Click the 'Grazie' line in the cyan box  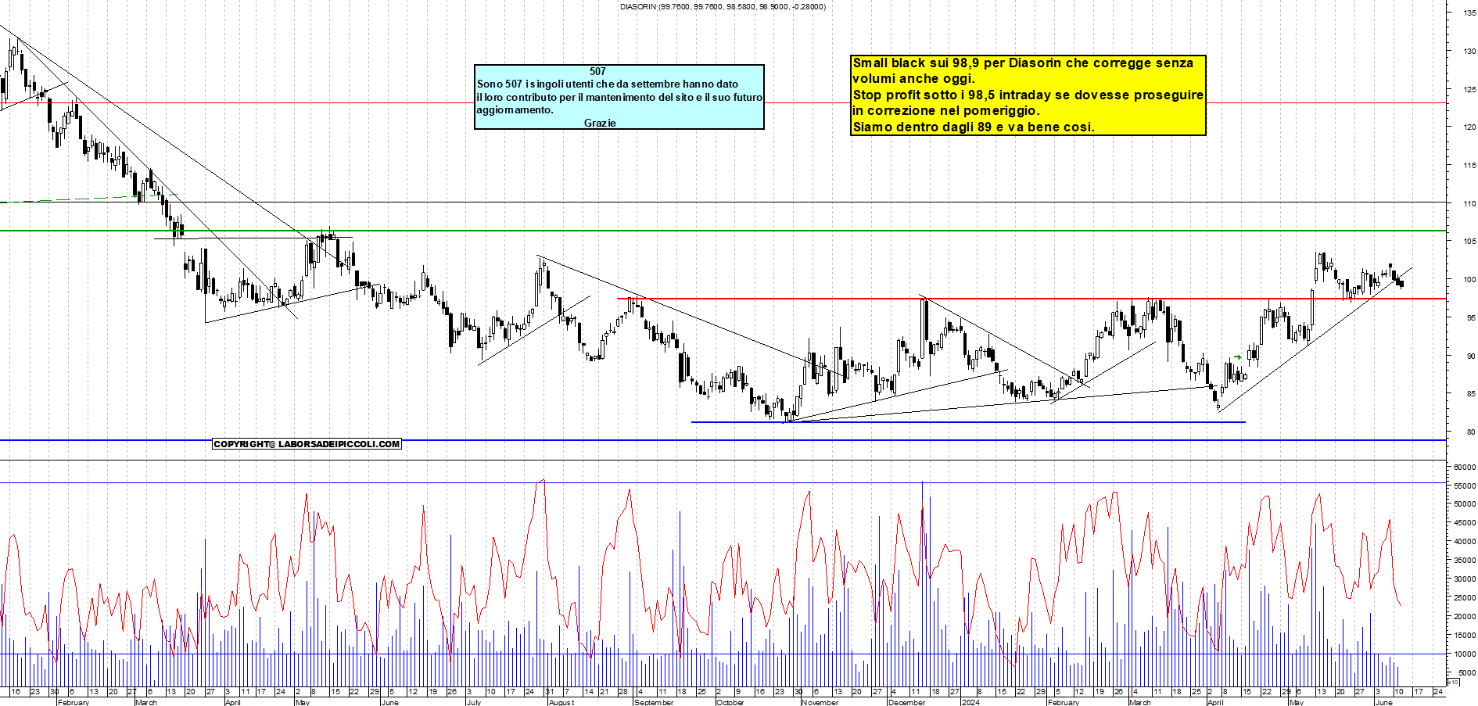[600, 123]
